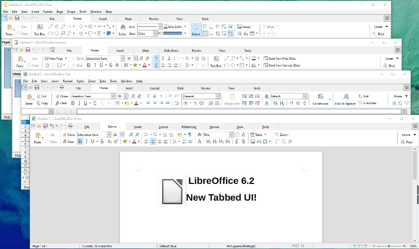
Task: Click the yellow highlight color in Writer
Action: (125, 142)
